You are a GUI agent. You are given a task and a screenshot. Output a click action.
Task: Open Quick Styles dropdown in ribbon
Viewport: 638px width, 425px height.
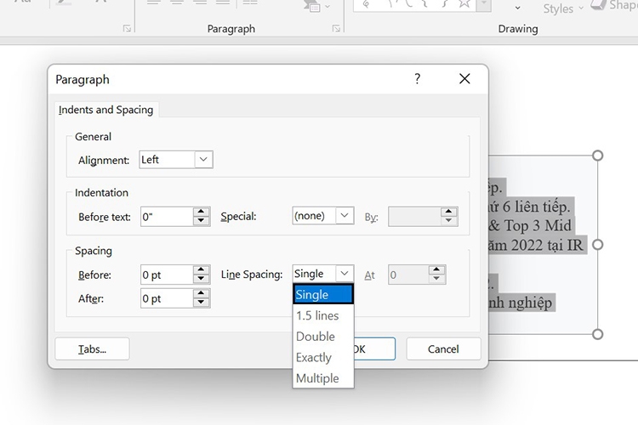click(x=563, y=8)
